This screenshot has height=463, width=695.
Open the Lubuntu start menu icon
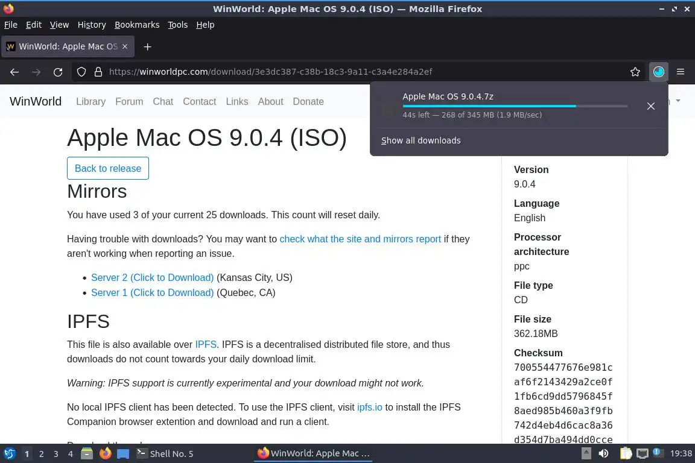[x=9, y=453]
